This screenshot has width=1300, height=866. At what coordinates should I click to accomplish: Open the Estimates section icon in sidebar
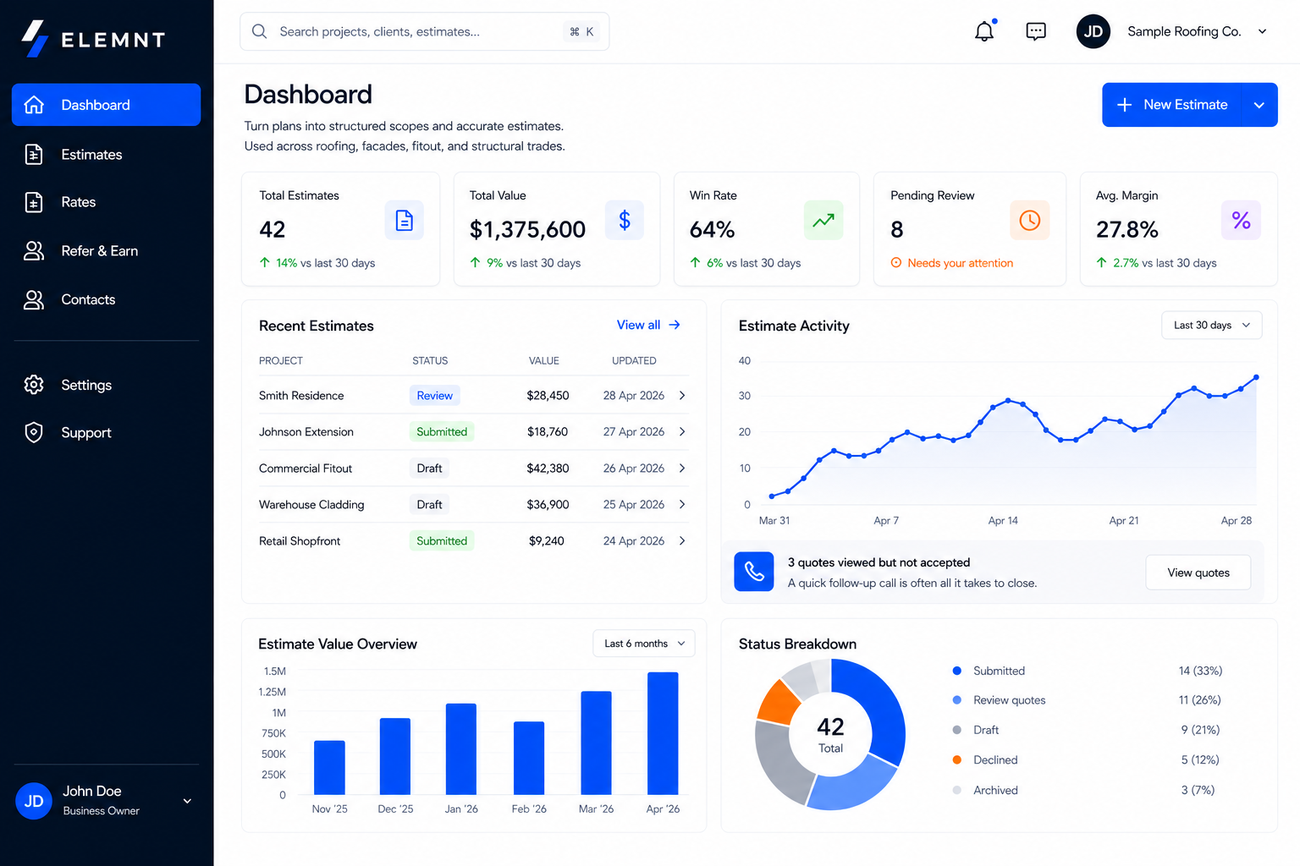[x=34, y=154]
